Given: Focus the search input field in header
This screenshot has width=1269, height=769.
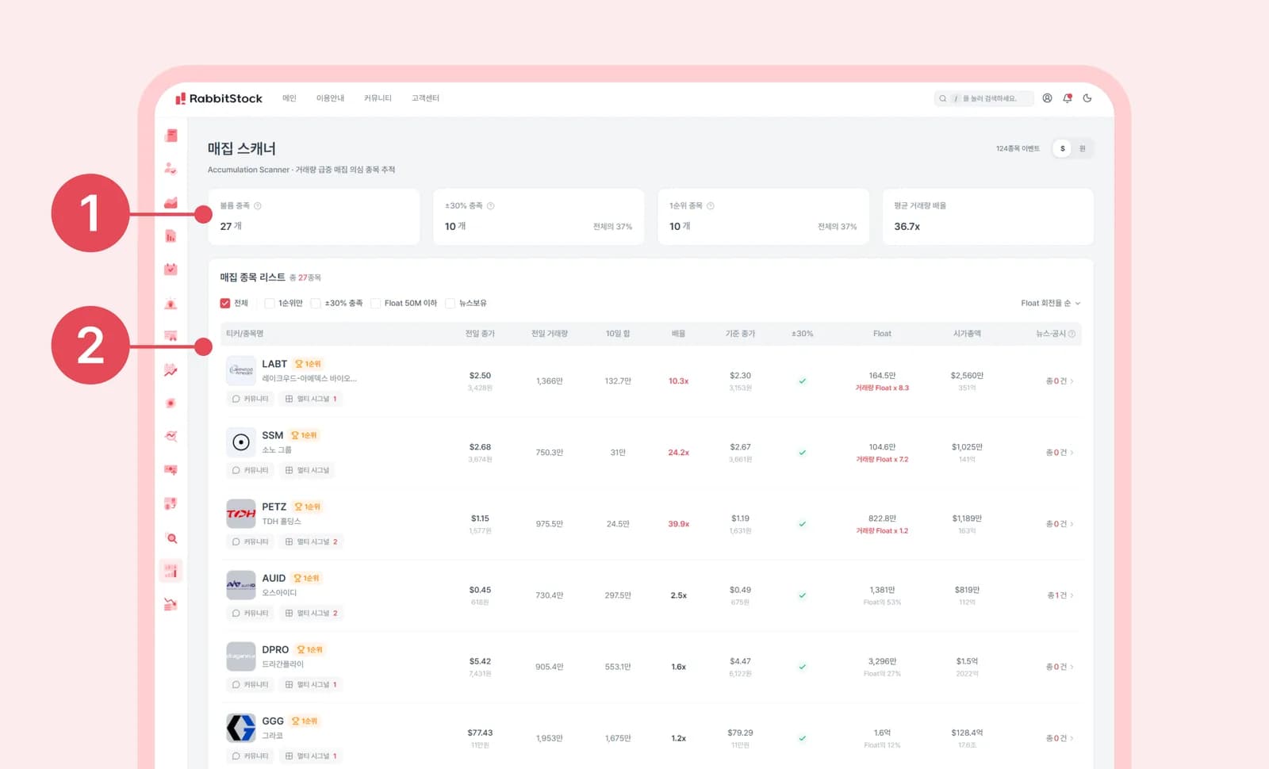Looking at the screenshot, I should point(984,98).
